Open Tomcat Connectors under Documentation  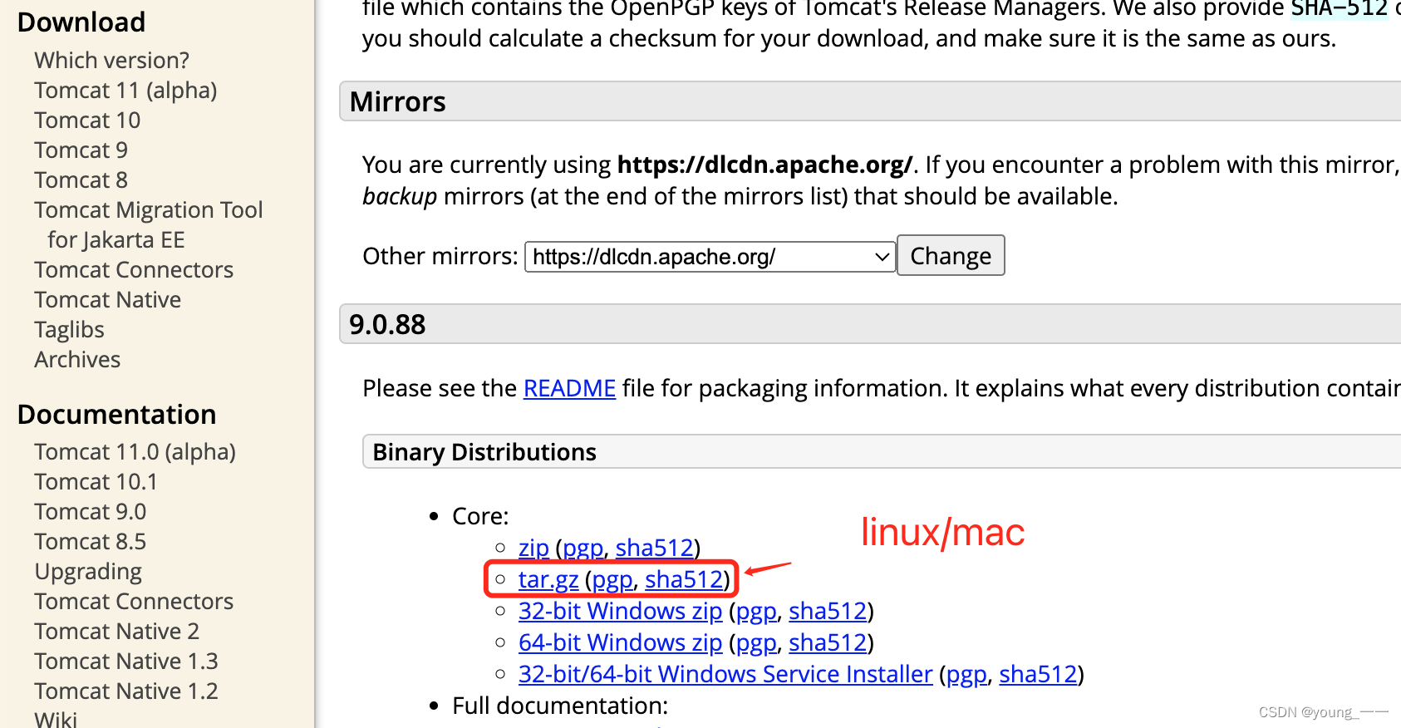click(x=134, y=602)
